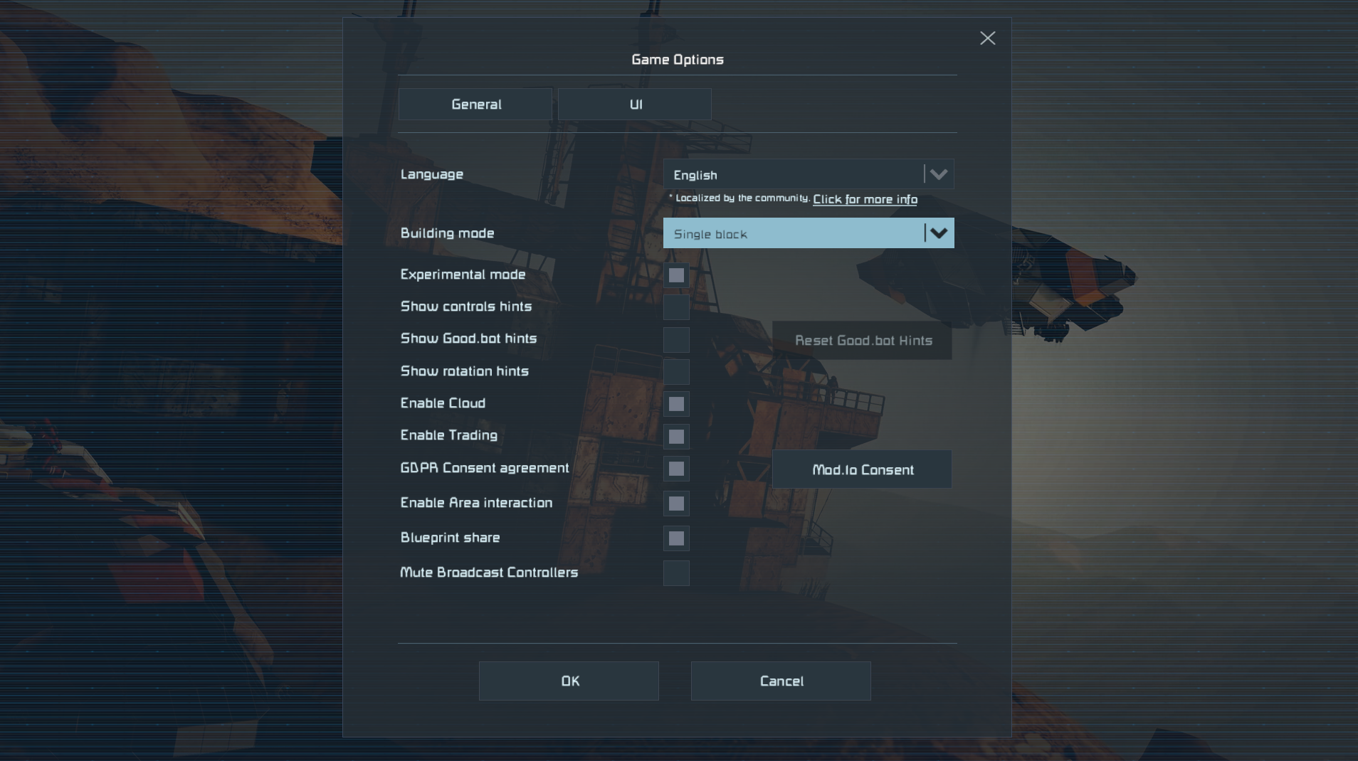Open the UI tab
The width and height of the screenshot is (1358, 761).
tap(635, 105)
